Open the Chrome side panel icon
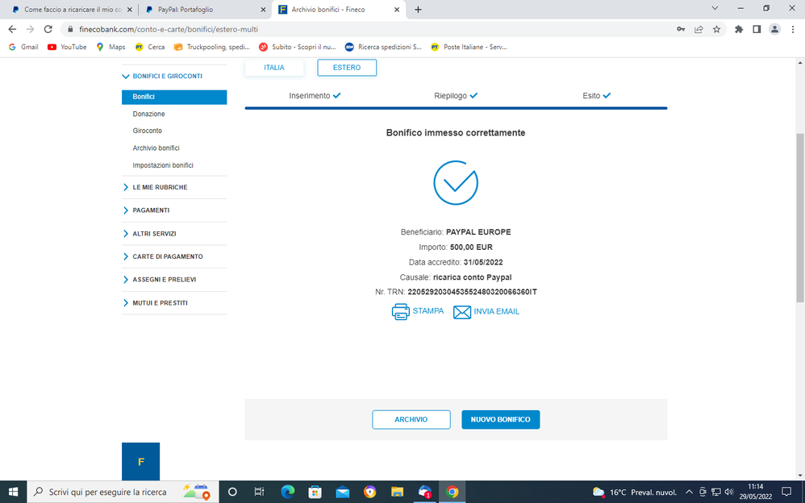This screenshot has width=805, height=503. (757, 29)
